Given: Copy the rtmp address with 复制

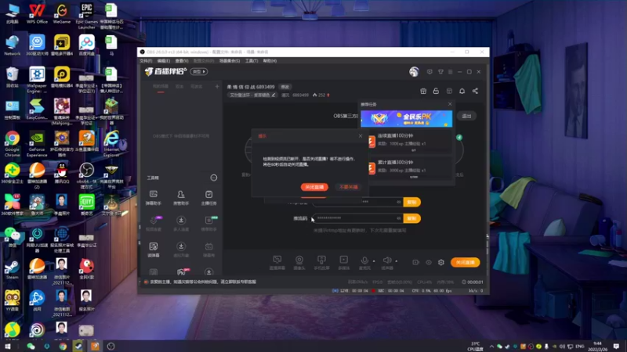Looking at the screenshot, I should pos(412,202).
